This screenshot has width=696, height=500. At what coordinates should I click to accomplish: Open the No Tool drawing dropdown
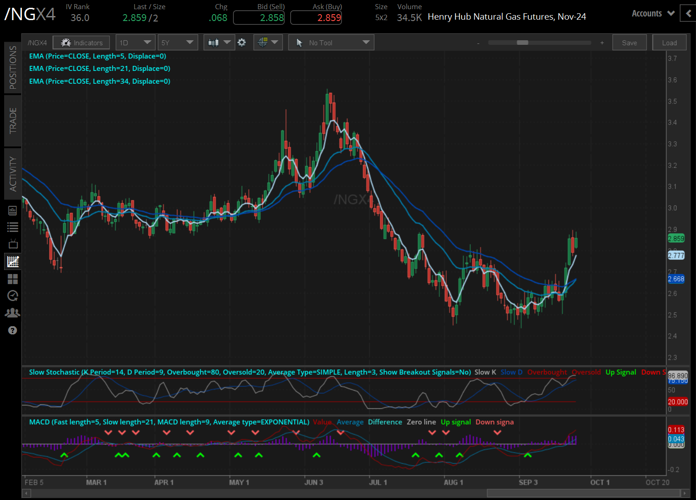coord(331,42)
